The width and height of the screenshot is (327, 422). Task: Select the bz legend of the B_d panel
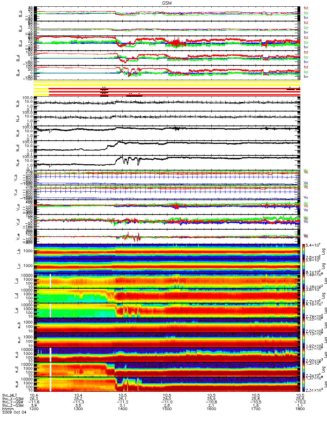pos(306,52)
